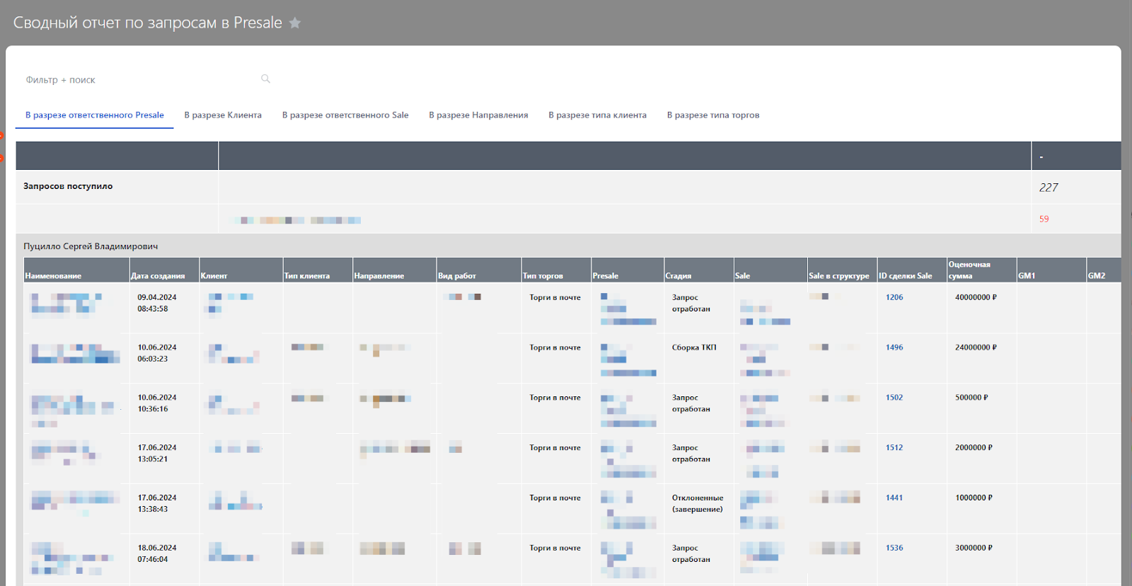This screenshot has width=1132, height=586.
Task: Open deal ID 1441 link
Action: 894,498
